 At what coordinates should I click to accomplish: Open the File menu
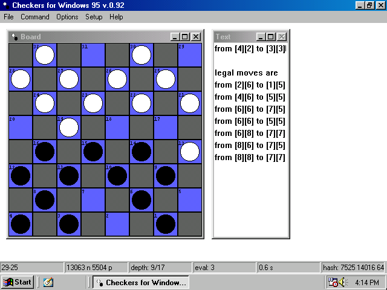[8, 17]
